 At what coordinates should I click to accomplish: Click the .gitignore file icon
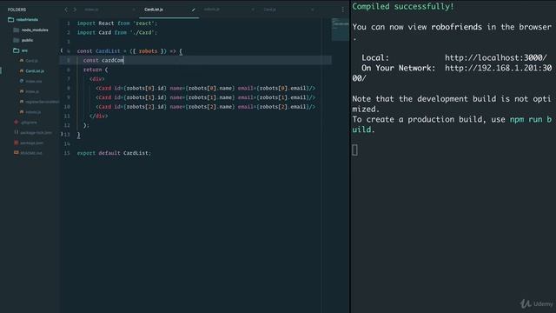coord(16,123)
